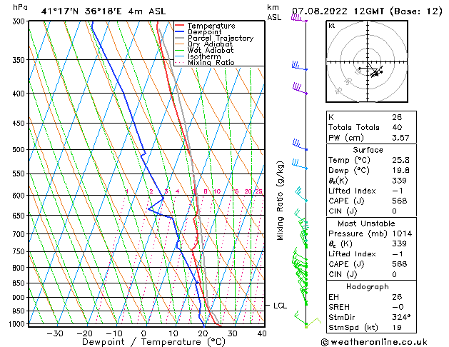449x347 pixels.
Task: Click the 'SREH' row
Action: 371,307
